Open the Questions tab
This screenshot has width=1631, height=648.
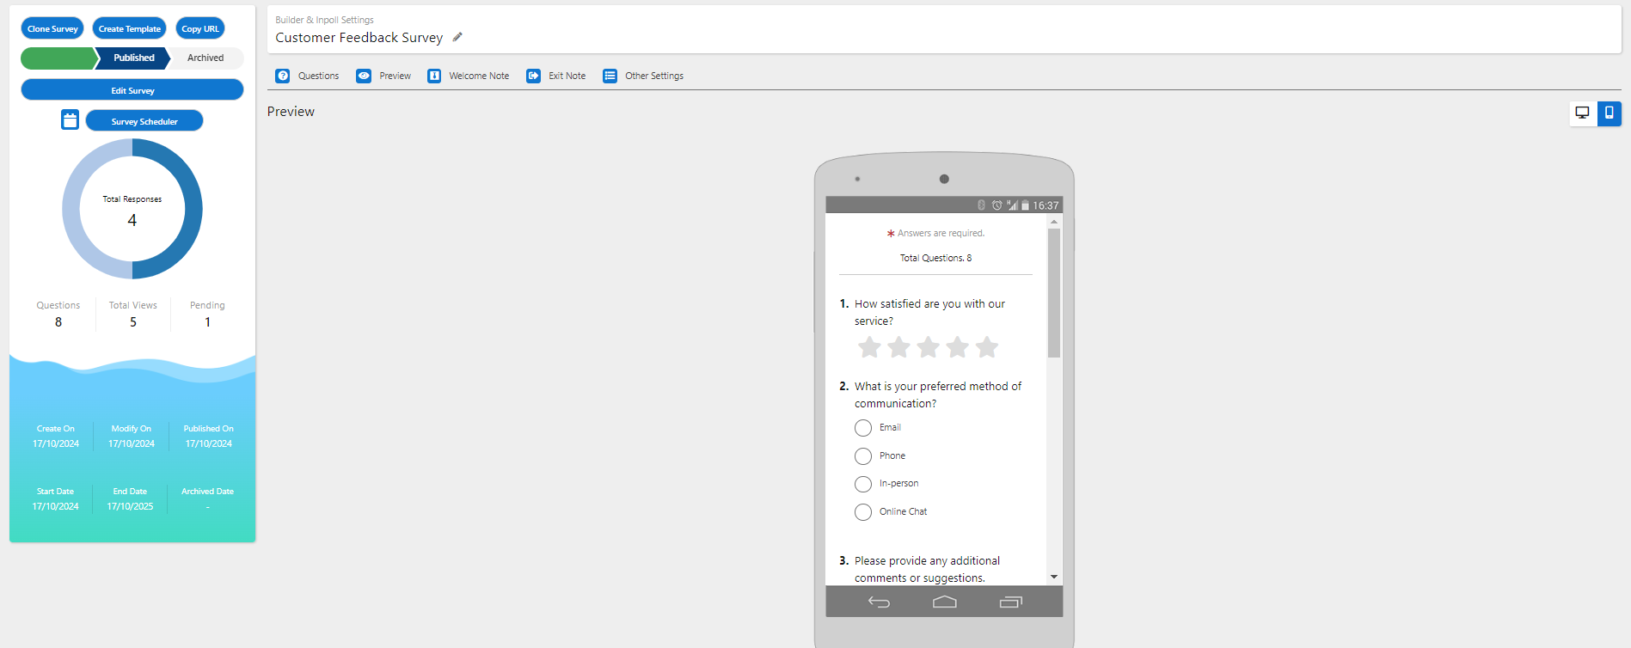(x=307, y=76)
